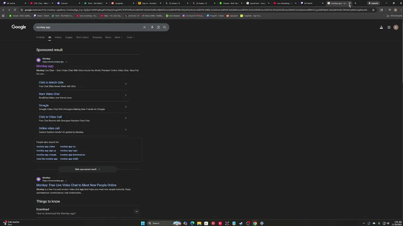Launch Microsoft Edge from the taskbar
The height and width of the screenshot is (226, 403).
[192, 223]
